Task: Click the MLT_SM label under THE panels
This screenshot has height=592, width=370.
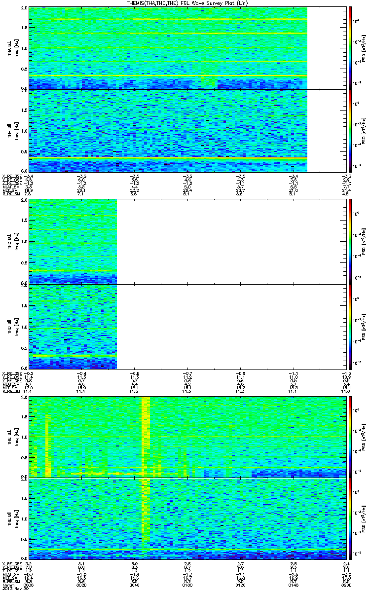Action: (9, 578)
